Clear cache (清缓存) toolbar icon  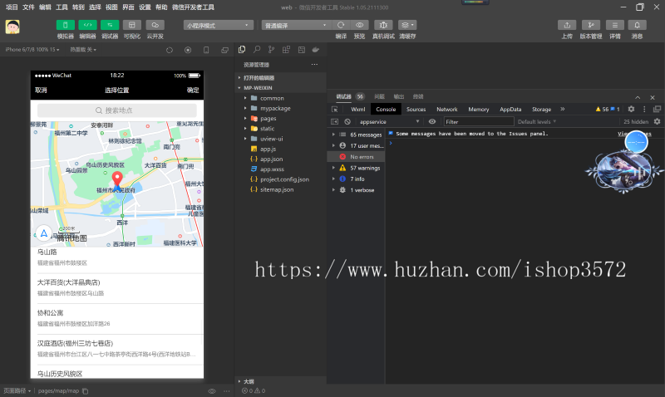[x=407, y=25]
